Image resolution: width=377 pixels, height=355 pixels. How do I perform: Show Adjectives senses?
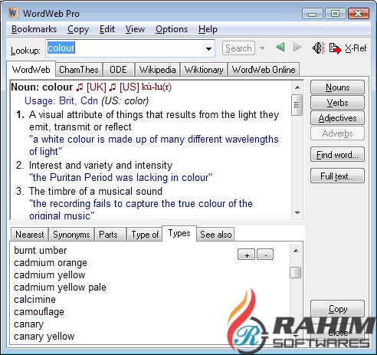(337, 118)
